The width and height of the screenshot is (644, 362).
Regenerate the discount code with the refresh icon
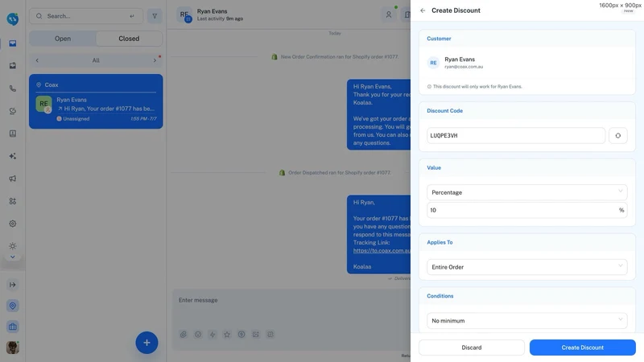(617, 135)
